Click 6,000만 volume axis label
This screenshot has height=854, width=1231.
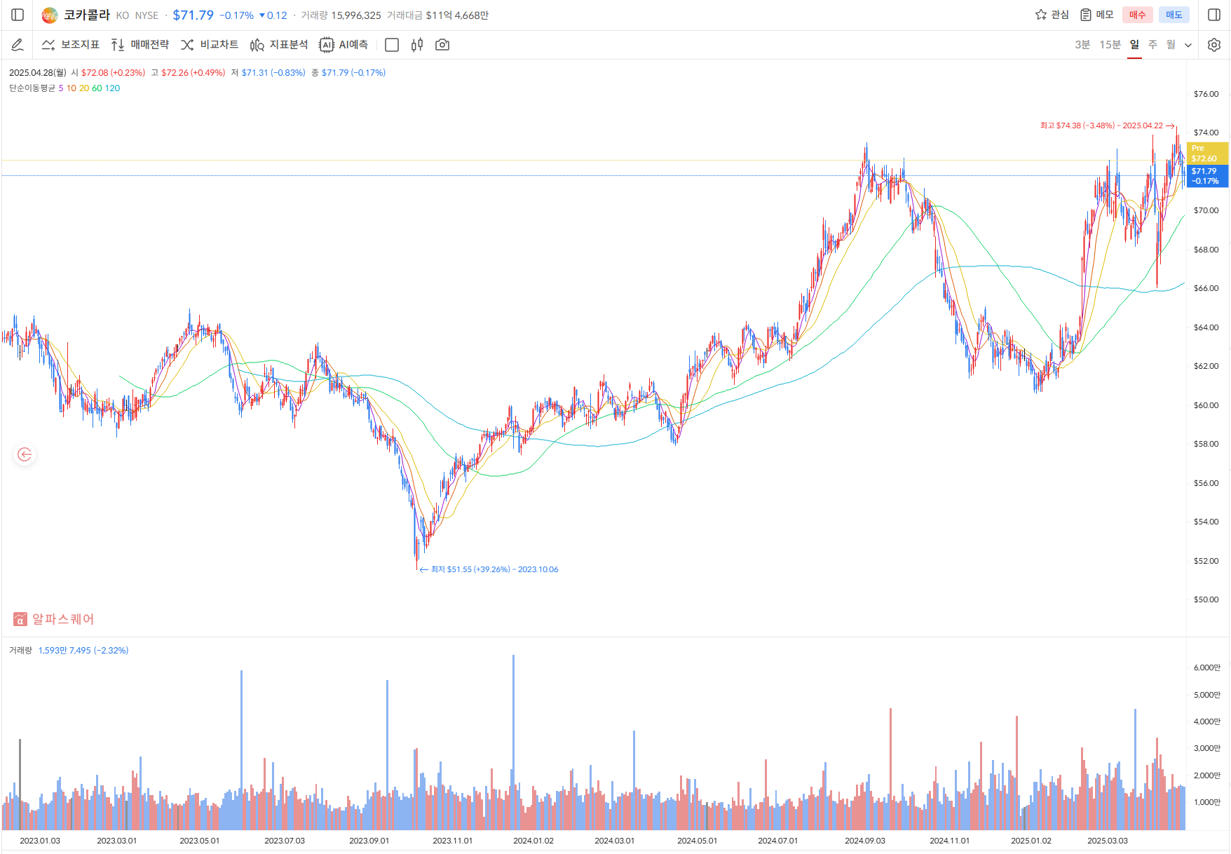coord(1207,667)
